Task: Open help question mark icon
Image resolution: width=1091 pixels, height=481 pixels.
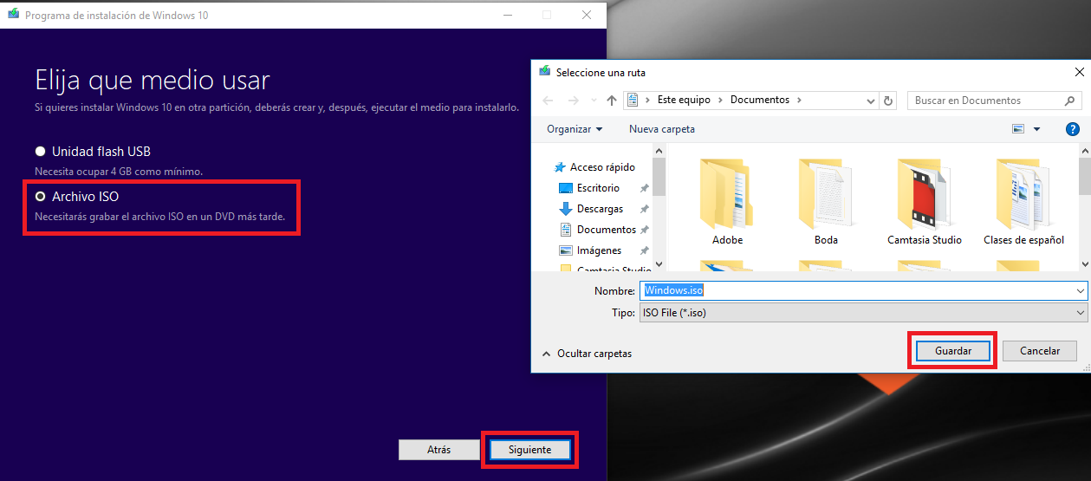Action: point(1072,129)
